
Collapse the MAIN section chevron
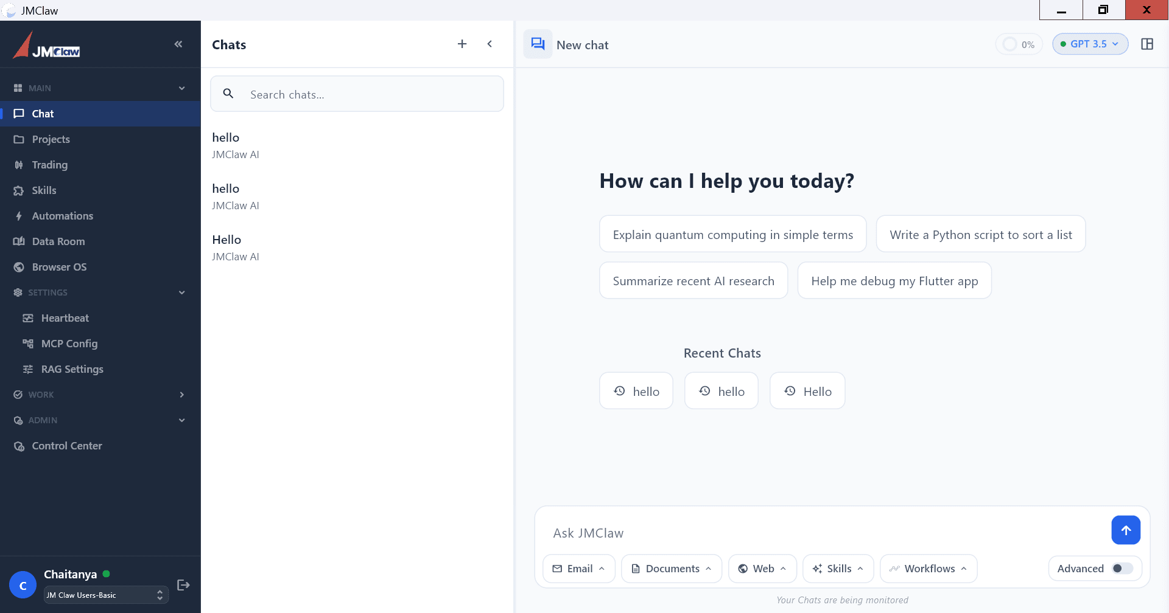(181, 88)
